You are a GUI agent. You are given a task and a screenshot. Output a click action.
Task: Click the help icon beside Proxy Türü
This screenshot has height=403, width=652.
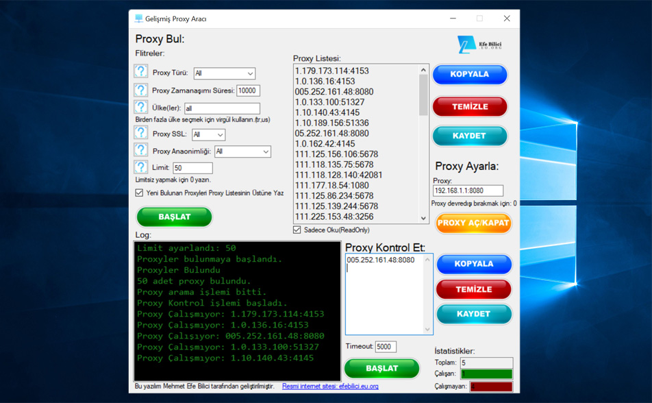tap(140, 72)
